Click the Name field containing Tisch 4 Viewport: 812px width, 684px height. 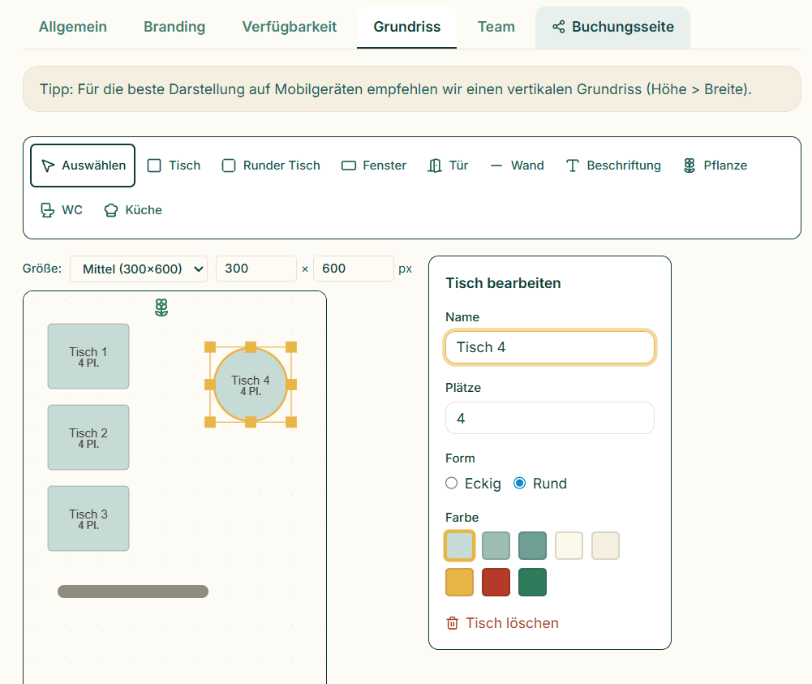coord(550,347)
